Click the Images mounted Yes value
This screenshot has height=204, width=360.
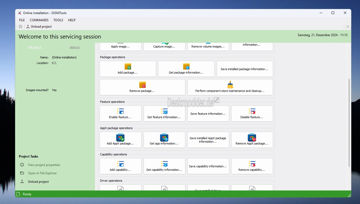click(x=54, y=90)
